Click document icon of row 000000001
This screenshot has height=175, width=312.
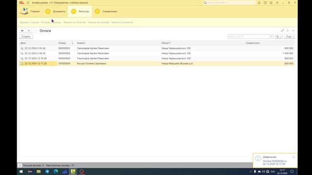pos(22,48)
